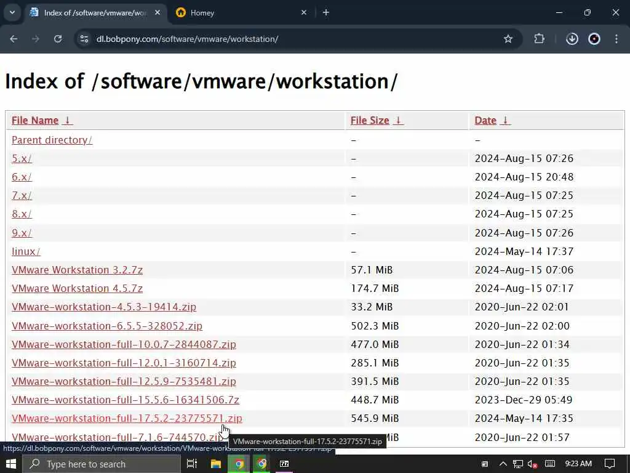This screenshot has width=630, height=473.
Task: Open the linux/ folder
Action: [26, 251]
